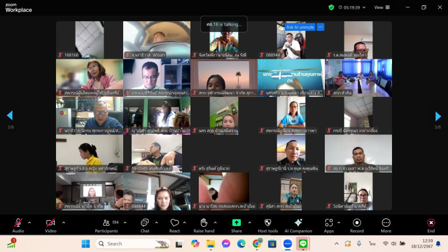
Task: Open File Explorer from the taskbar
Action: pyautogui.click(x=211, y=244)
